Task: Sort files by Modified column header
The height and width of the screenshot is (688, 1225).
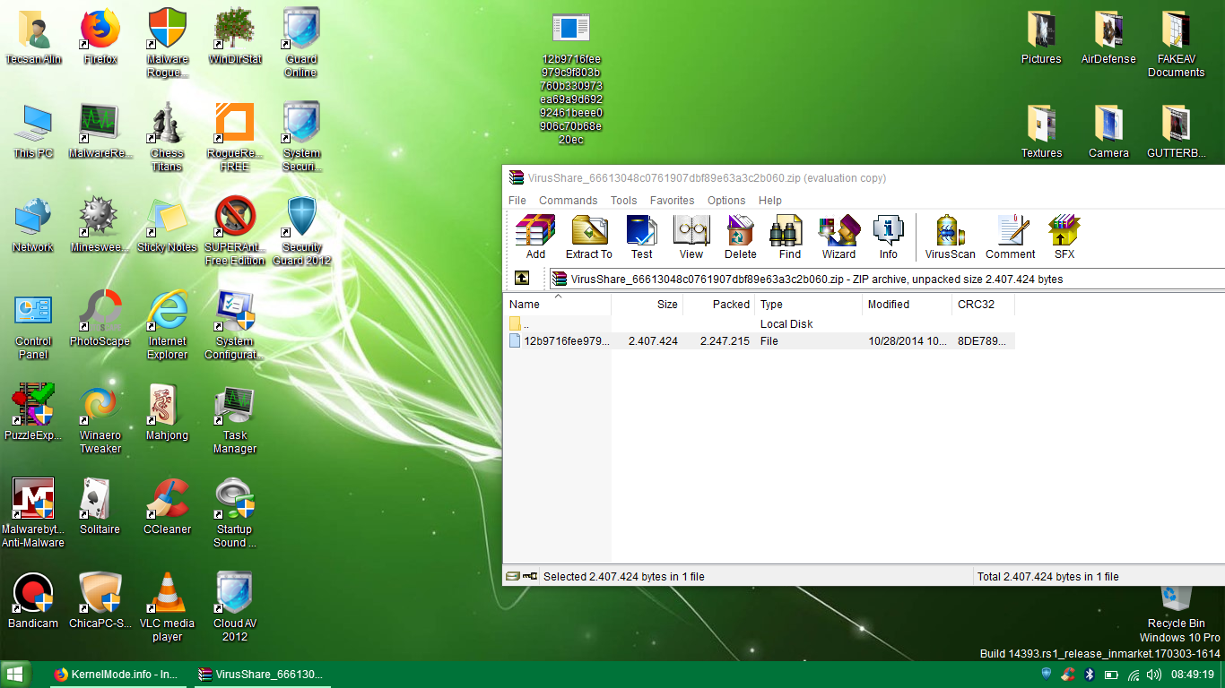Action: tap(906, 305)
